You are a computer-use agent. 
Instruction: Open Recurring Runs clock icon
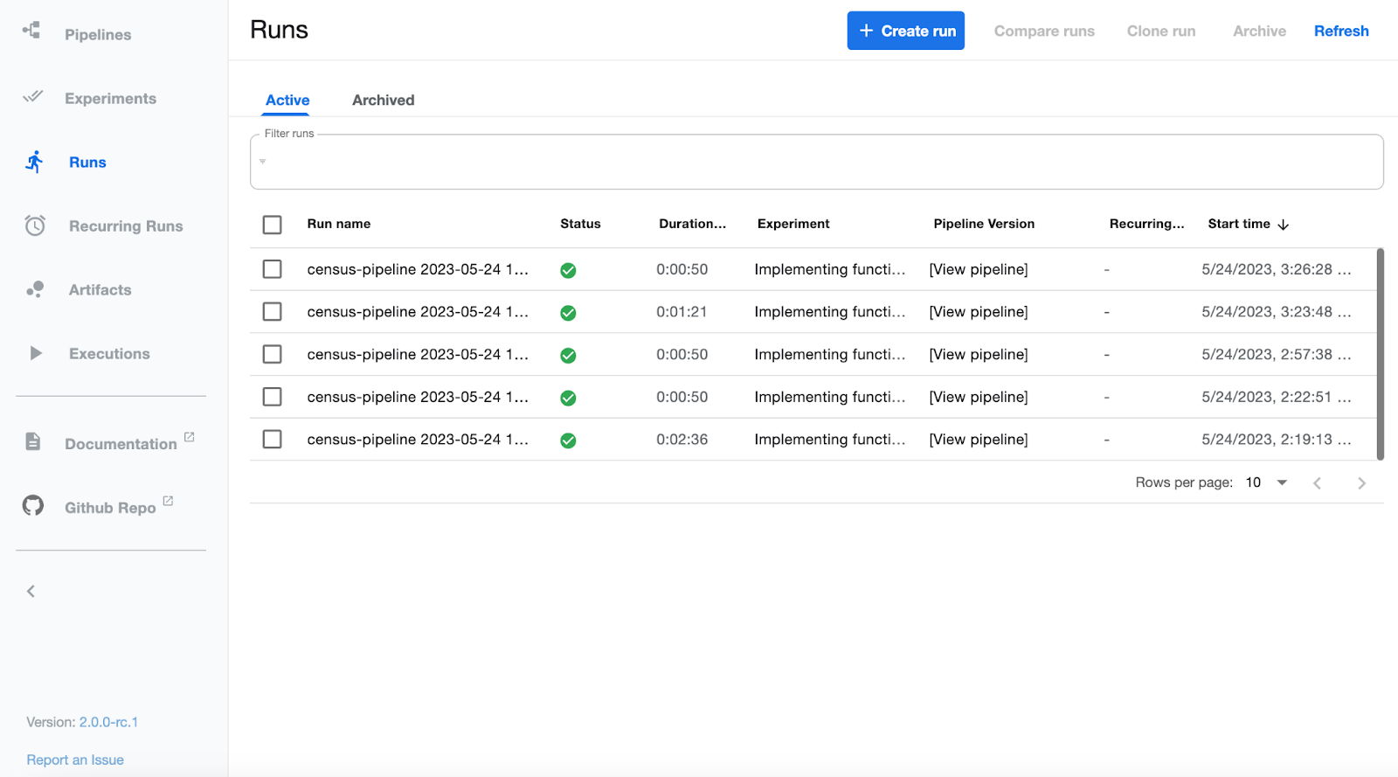[35, 225]
